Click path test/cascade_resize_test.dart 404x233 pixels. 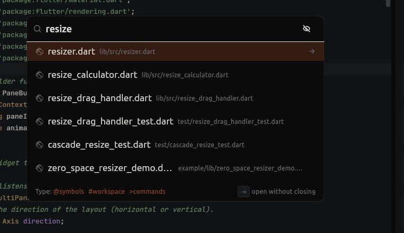tap(199, 145)
